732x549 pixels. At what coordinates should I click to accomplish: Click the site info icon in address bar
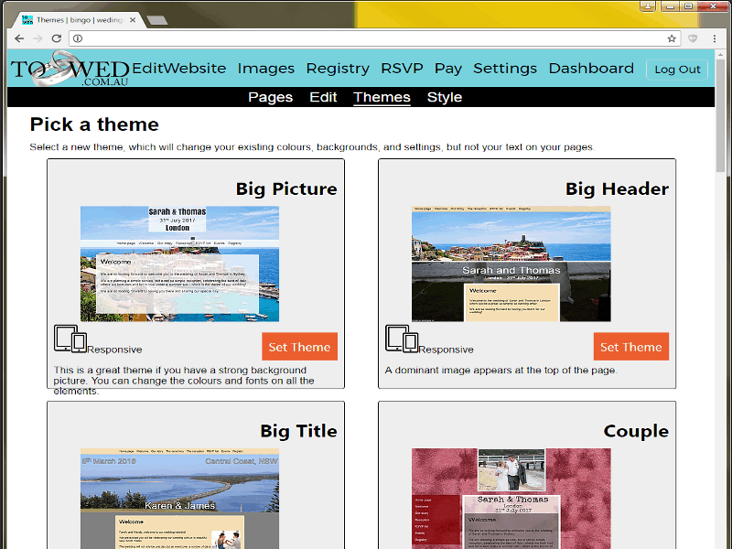click(78, 38)
